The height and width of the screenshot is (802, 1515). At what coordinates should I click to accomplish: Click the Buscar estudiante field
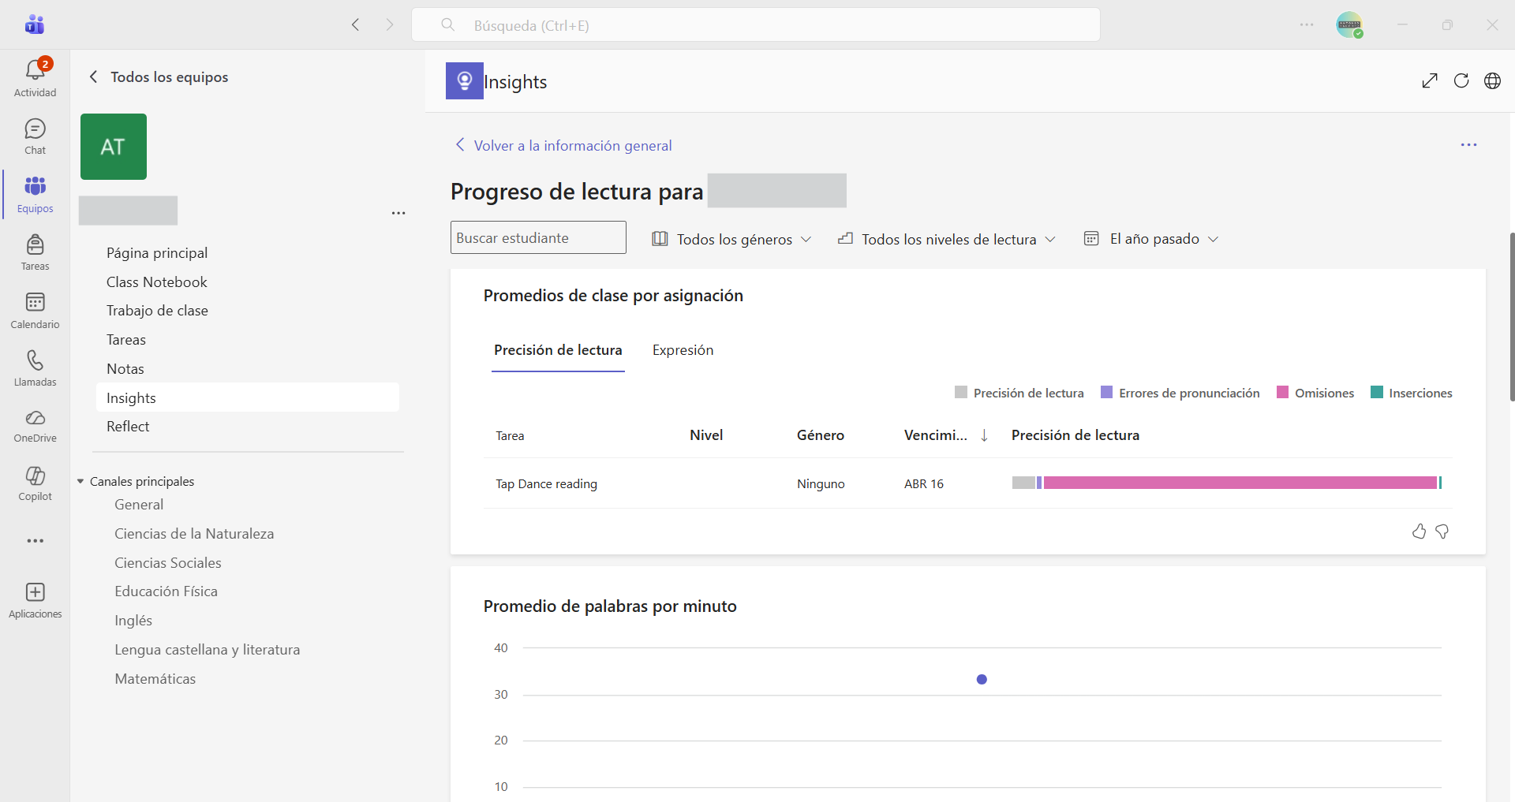click(538, 237)
